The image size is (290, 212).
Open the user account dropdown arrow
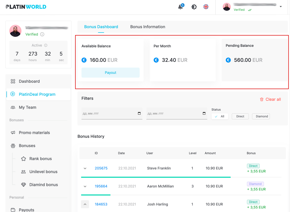tap(281, 7)
